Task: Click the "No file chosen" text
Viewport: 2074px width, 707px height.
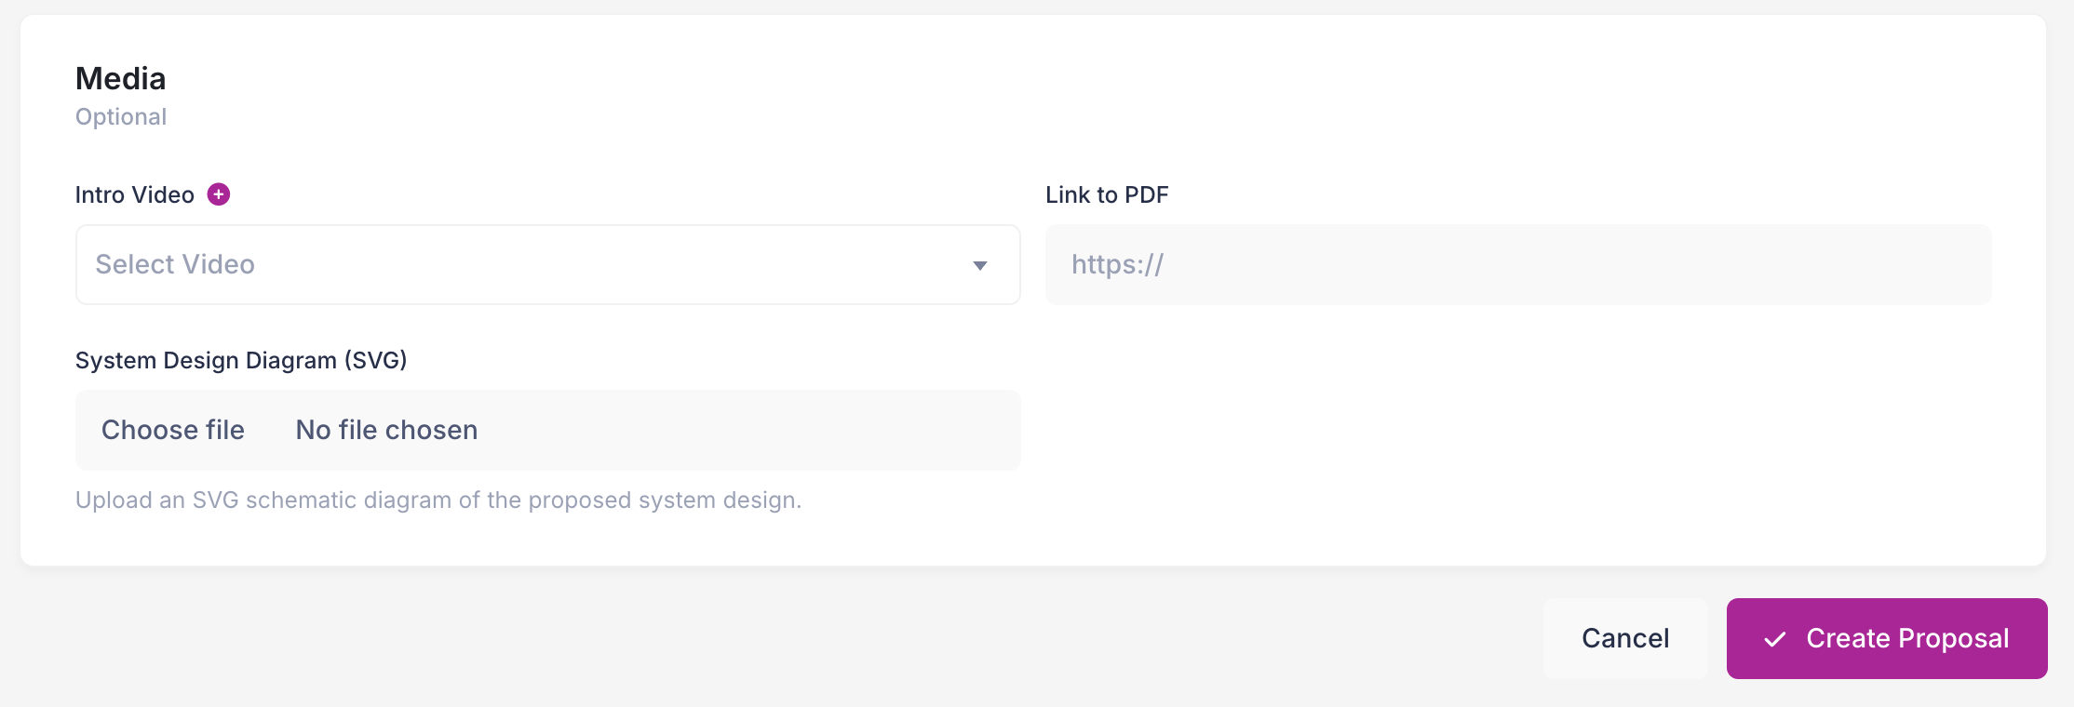Action: [x=386, y=430]
